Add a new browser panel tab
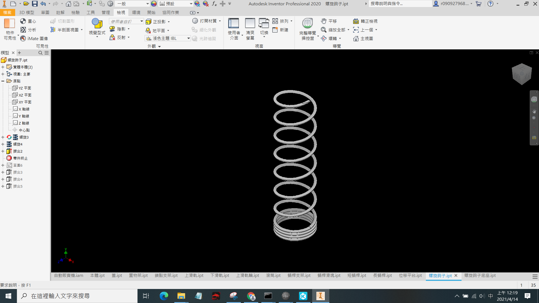 19,53
